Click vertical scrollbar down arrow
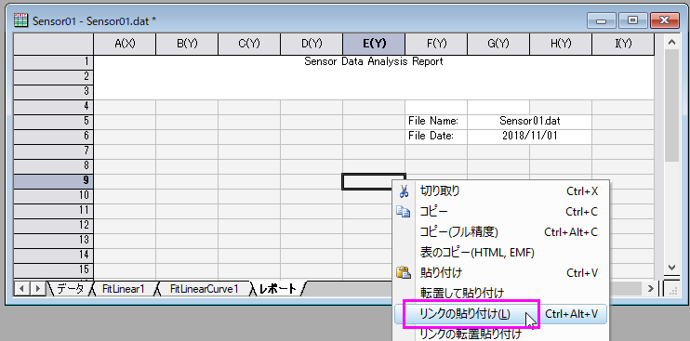The width and height of the screenshot is (690, 341). coord(671,268)
